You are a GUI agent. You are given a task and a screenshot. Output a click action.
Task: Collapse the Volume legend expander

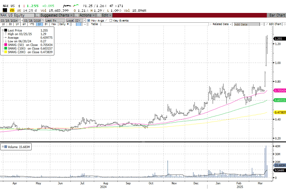(3, 147)
